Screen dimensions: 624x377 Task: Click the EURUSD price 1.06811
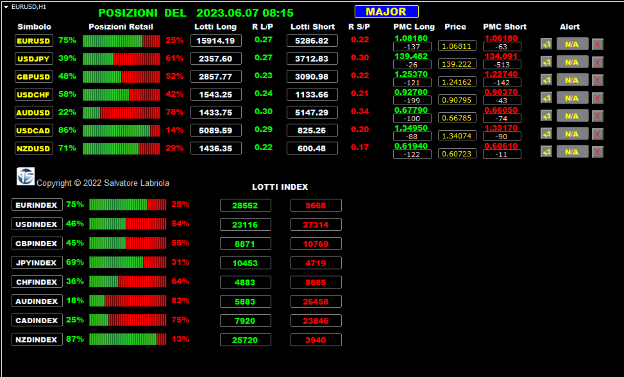[457, 46]
